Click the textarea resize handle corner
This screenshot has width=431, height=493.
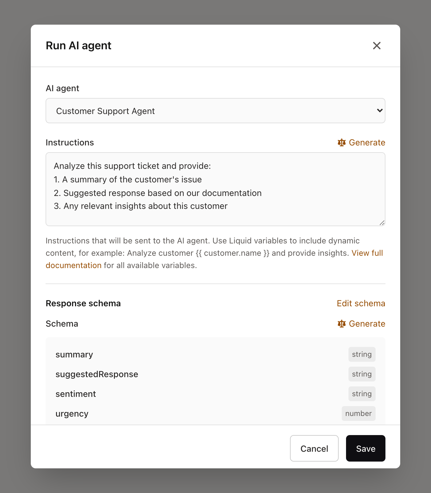(382, 222)
